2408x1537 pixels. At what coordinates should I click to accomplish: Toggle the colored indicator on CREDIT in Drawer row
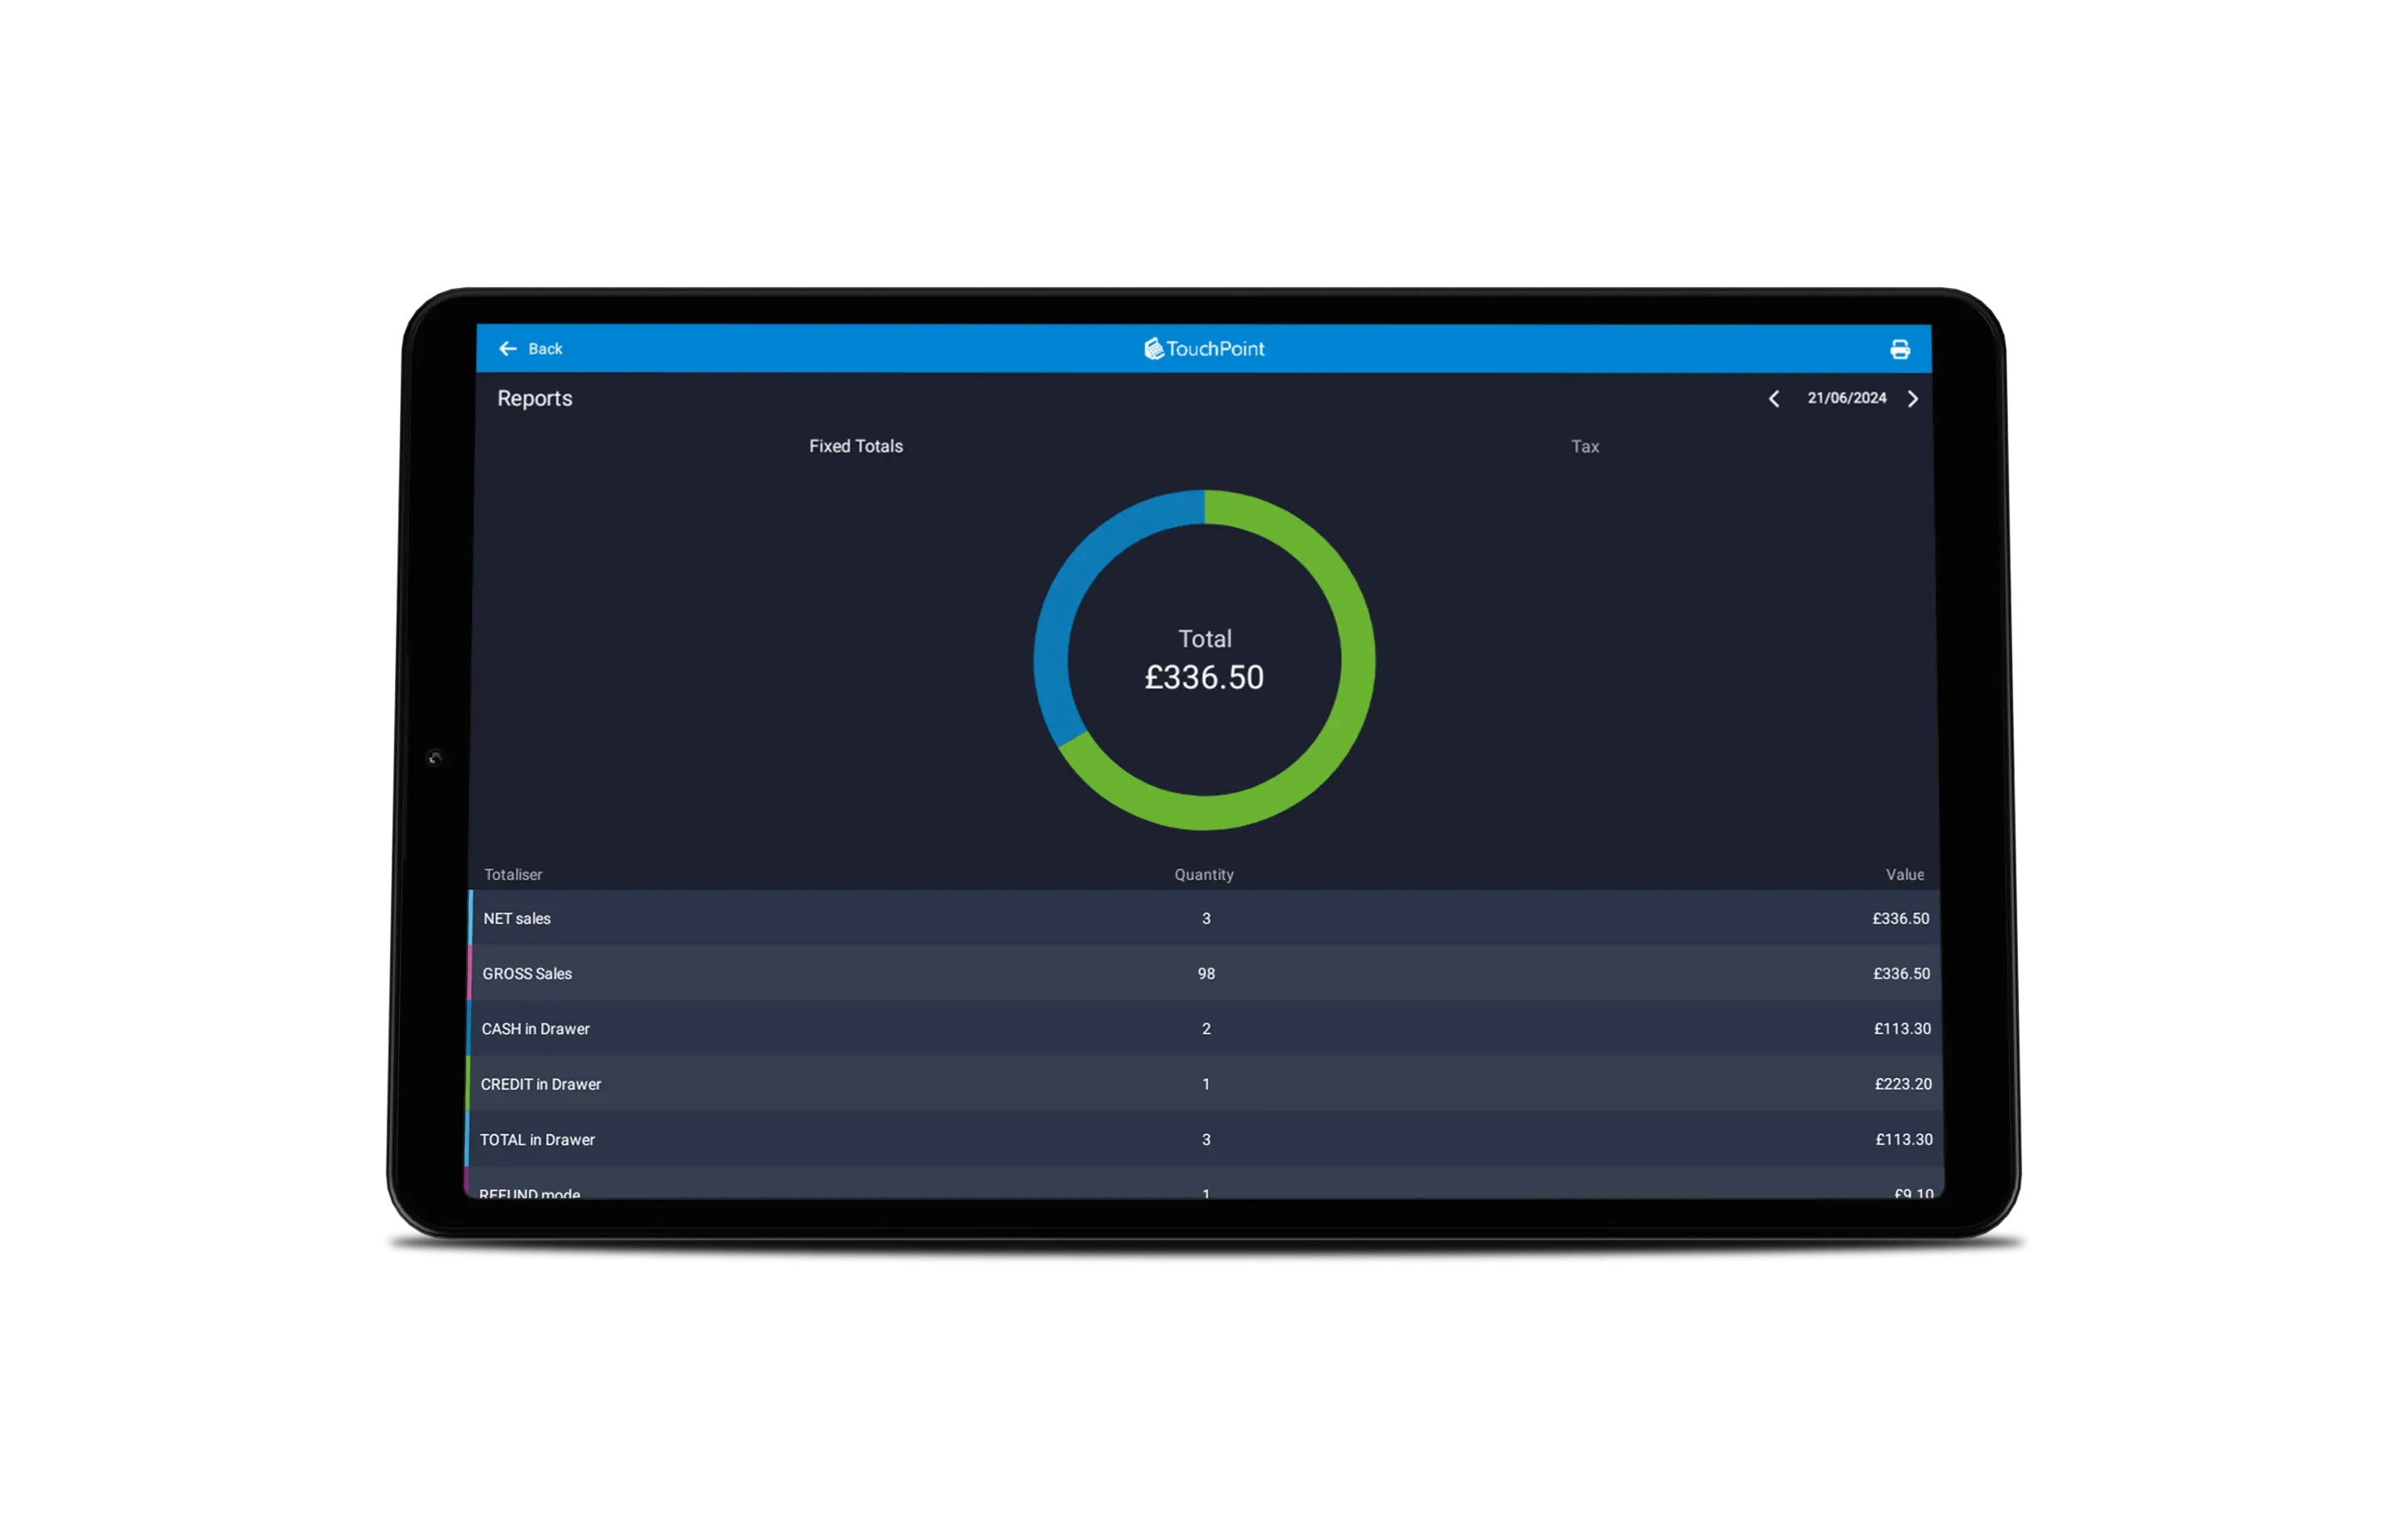pyautogui.click(x=470, y=1084)
